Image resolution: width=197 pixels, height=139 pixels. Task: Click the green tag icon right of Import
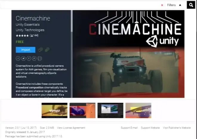pyautogui.click(x=47, y=50)
